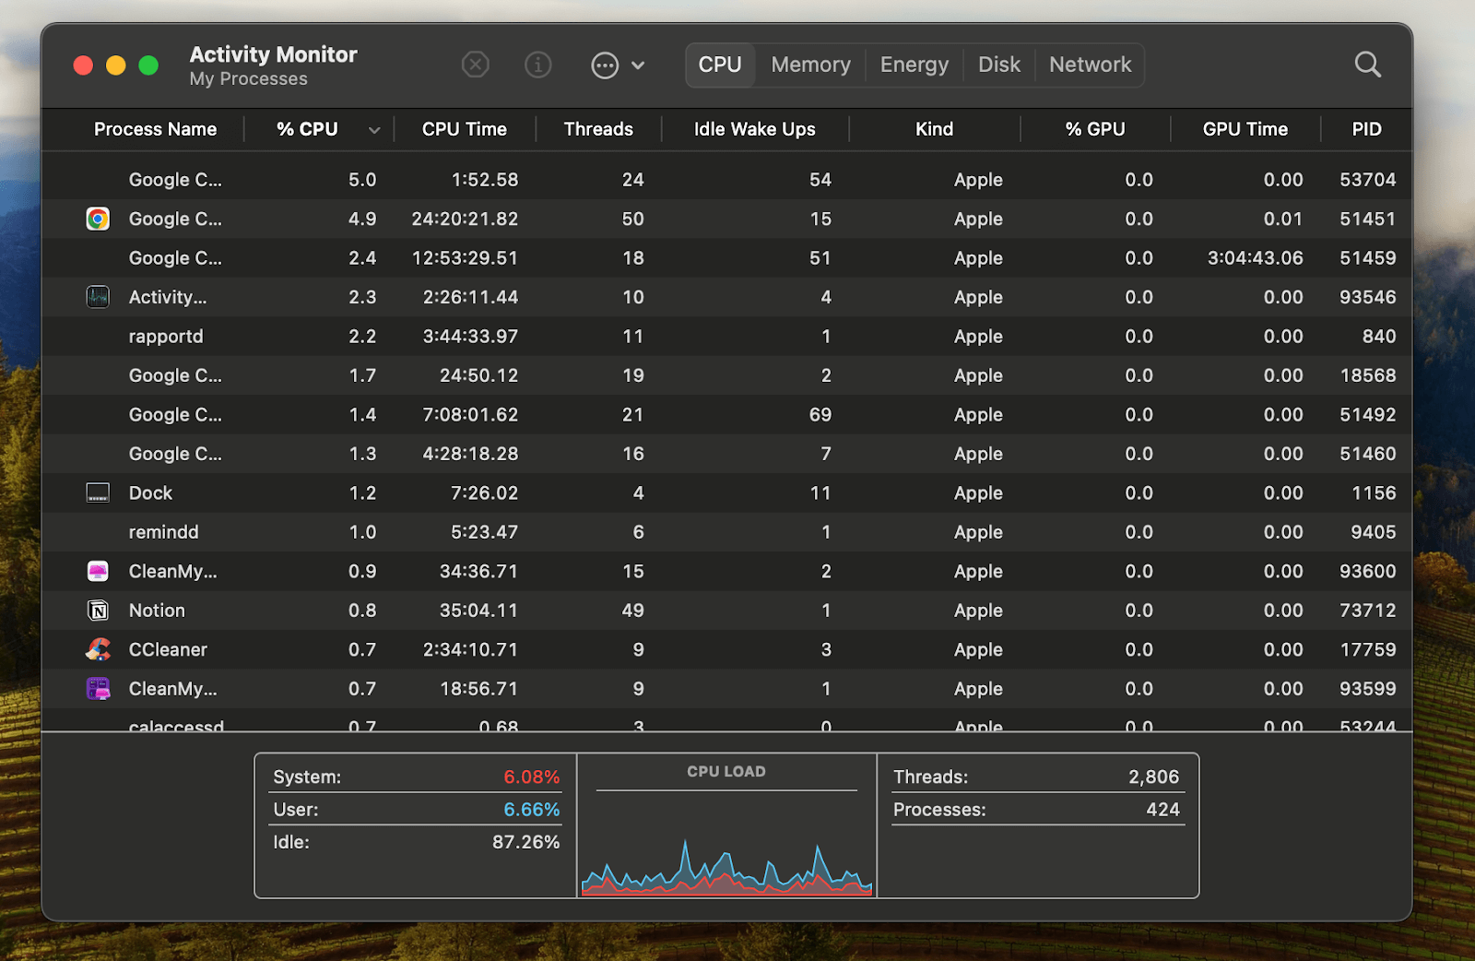The width and height of the screenshot is (1475, 961).
Task: Click the Activity Monitor process icon
Action: 98,297
